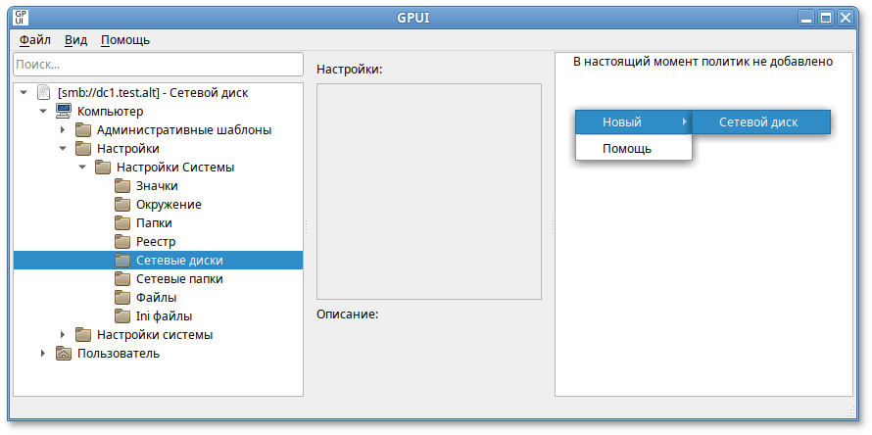Select Сетевые папки in the tree

178,279
